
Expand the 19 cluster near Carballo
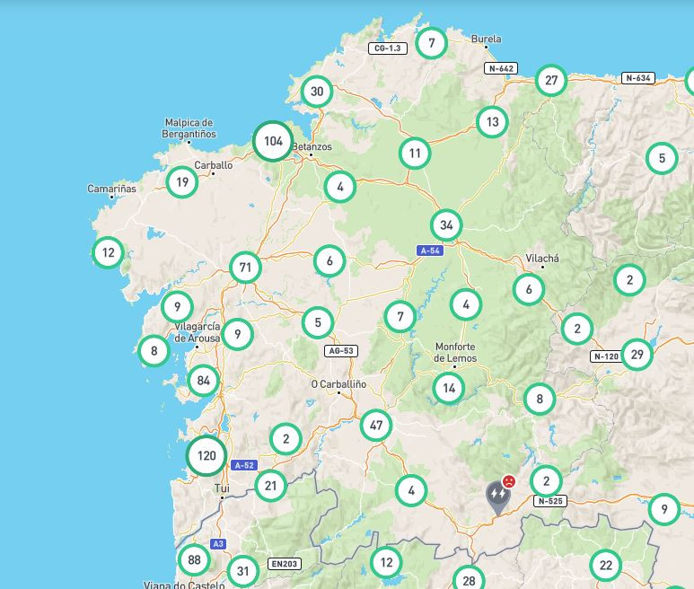click(x=182, y=182)
